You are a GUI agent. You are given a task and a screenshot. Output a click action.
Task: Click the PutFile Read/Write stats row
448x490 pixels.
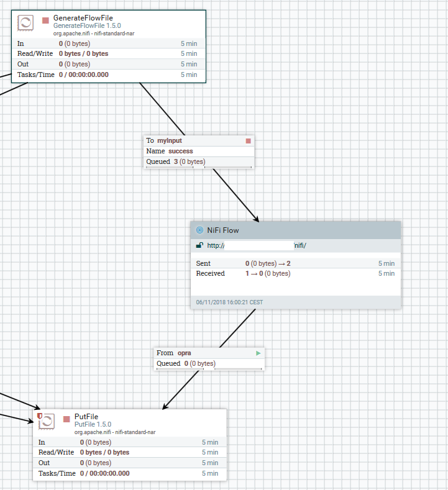pyautogui.click(x=129, y=452)
